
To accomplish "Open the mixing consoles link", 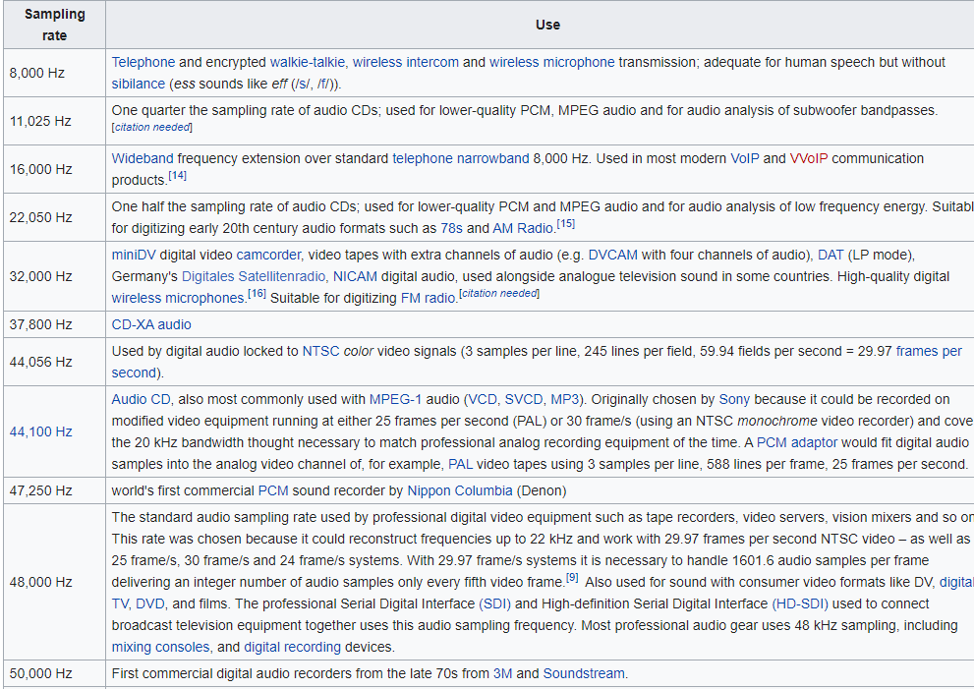I will (161, 648).
